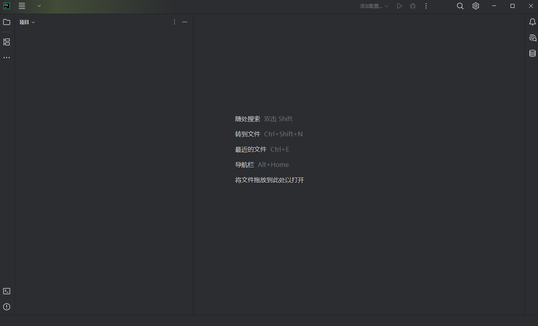The width and height of the screenshot is (538, 326).
Task: Show more tool windows ellipsis in left sidebar
Action: [7, 58]
